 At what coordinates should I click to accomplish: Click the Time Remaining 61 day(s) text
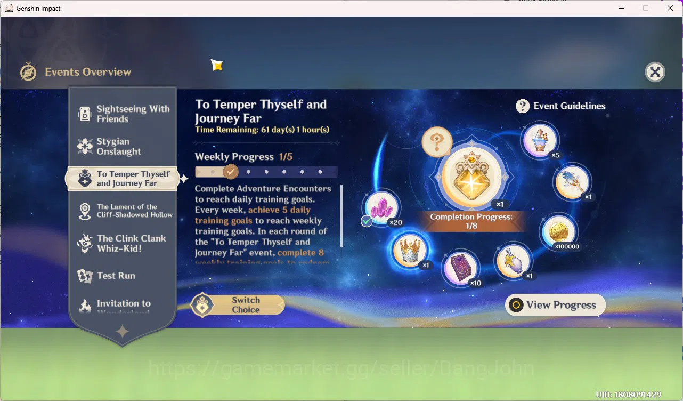pos(262,130)
